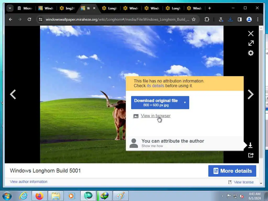Enter fullscreen with the diagonal arrows icon
Image resolution: width=268 pixels, height=201 pixels.
(251, 43)
